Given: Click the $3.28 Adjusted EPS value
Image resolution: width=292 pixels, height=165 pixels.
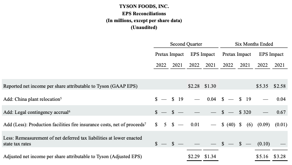Looking at the screenshot, I should pos(279,157).
